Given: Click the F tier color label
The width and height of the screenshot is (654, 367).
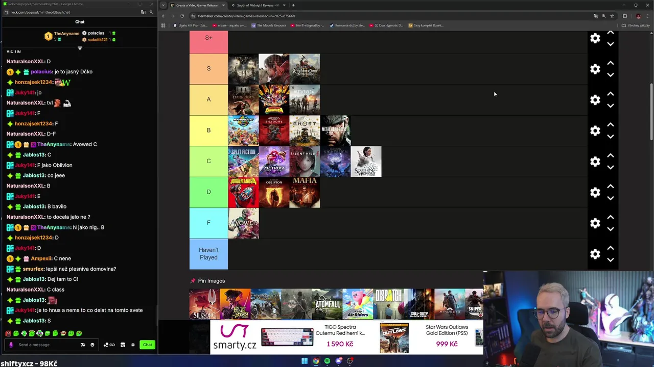Looking at the screenshot, I should pyautogui.click(x=208, y=223).
